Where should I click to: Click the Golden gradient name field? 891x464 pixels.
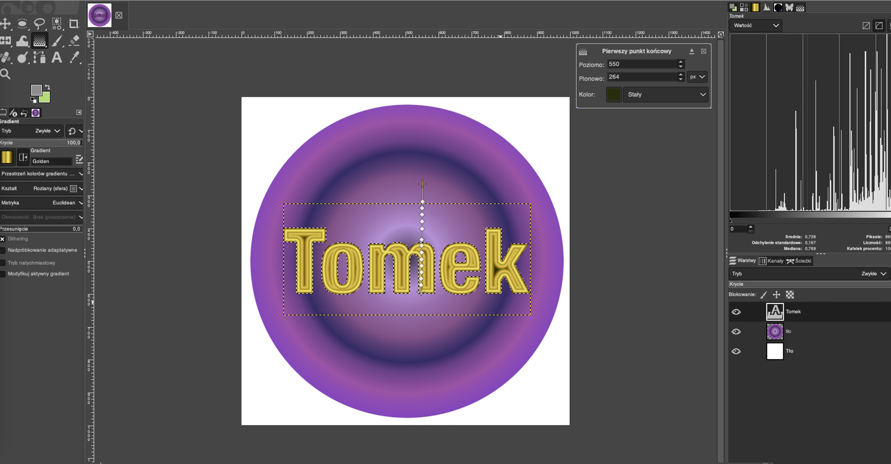(51, 161)
